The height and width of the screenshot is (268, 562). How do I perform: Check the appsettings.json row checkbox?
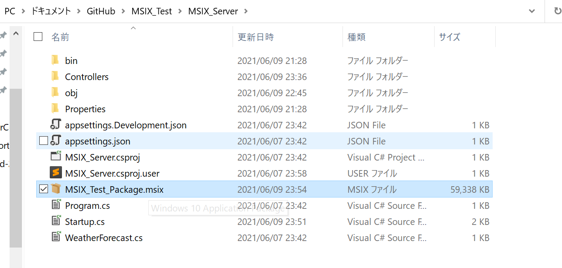[x=43, y=141]
